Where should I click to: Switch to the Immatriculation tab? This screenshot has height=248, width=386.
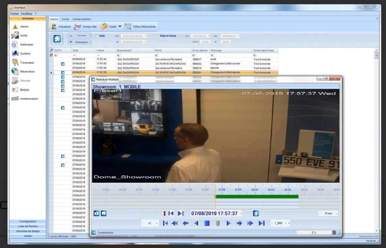coord(82,19)
